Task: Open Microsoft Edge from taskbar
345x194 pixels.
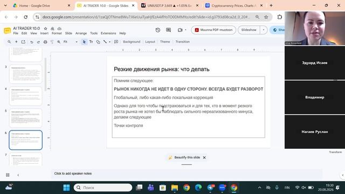Action: (x=198, y=188)
